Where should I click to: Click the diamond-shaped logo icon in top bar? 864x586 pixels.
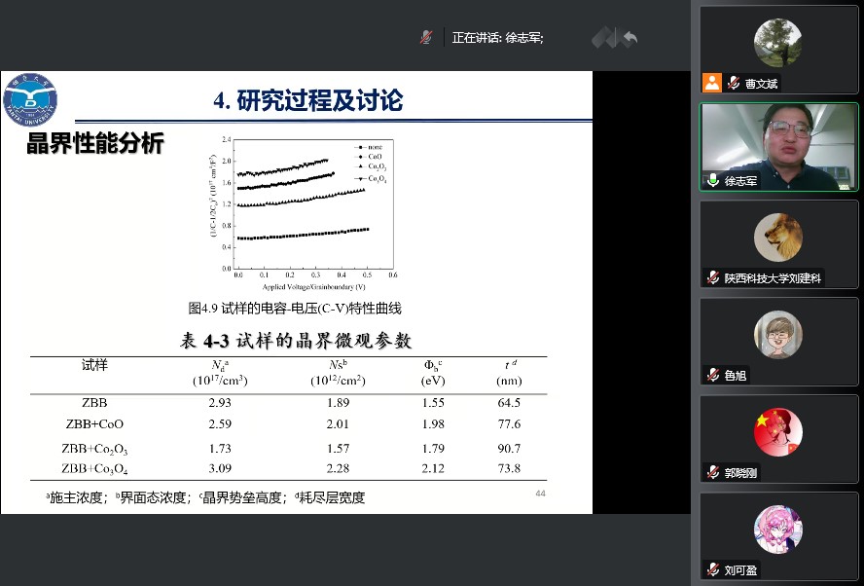(604, 38)
